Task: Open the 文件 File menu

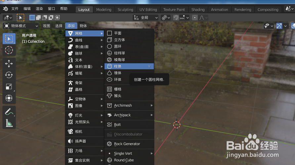Action: 15,9
